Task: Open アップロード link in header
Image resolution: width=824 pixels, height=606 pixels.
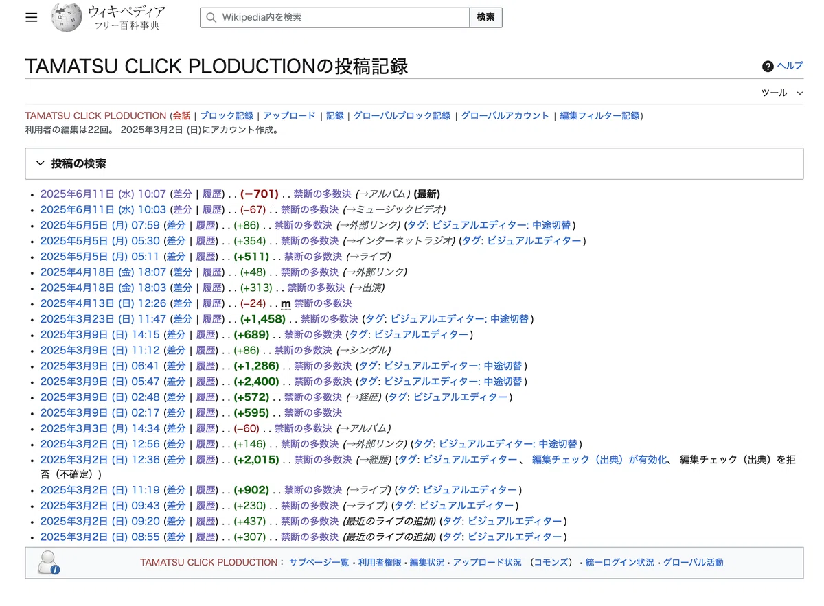Action: 289,116
